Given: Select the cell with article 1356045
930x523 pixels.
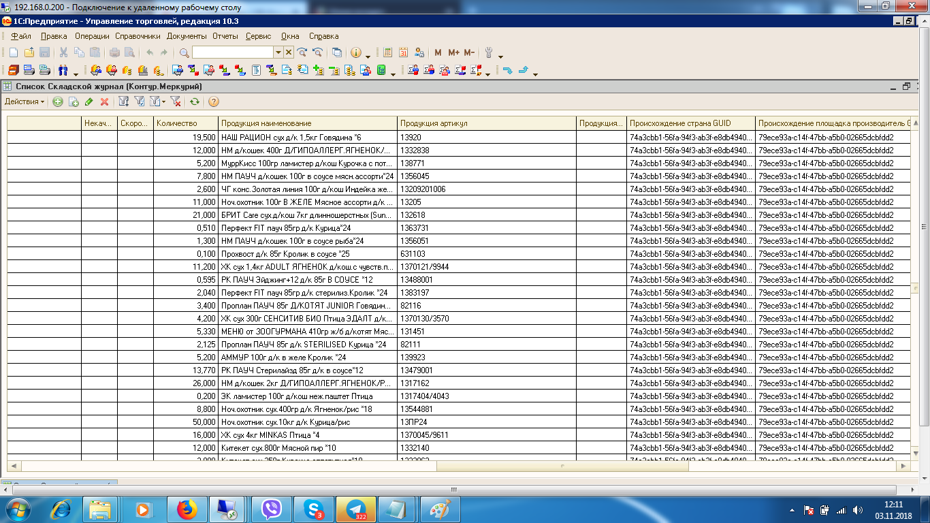Looking at the screenshot, I should click(x=487, y=176).
